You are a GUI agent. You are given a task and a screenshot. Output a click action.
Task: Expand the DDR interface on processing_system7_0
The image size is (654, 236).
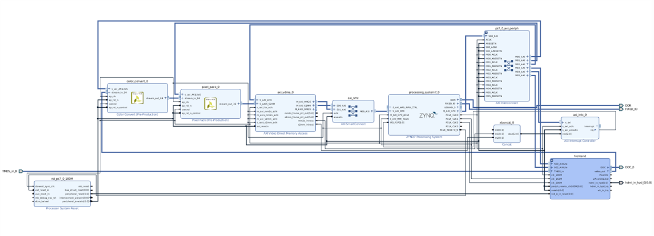pyautogui.click(x=458, y=99)
